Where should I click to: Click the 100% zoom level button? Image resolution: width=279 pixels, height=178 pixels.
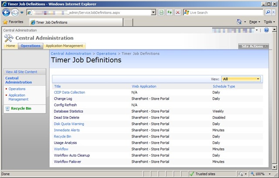258,174
